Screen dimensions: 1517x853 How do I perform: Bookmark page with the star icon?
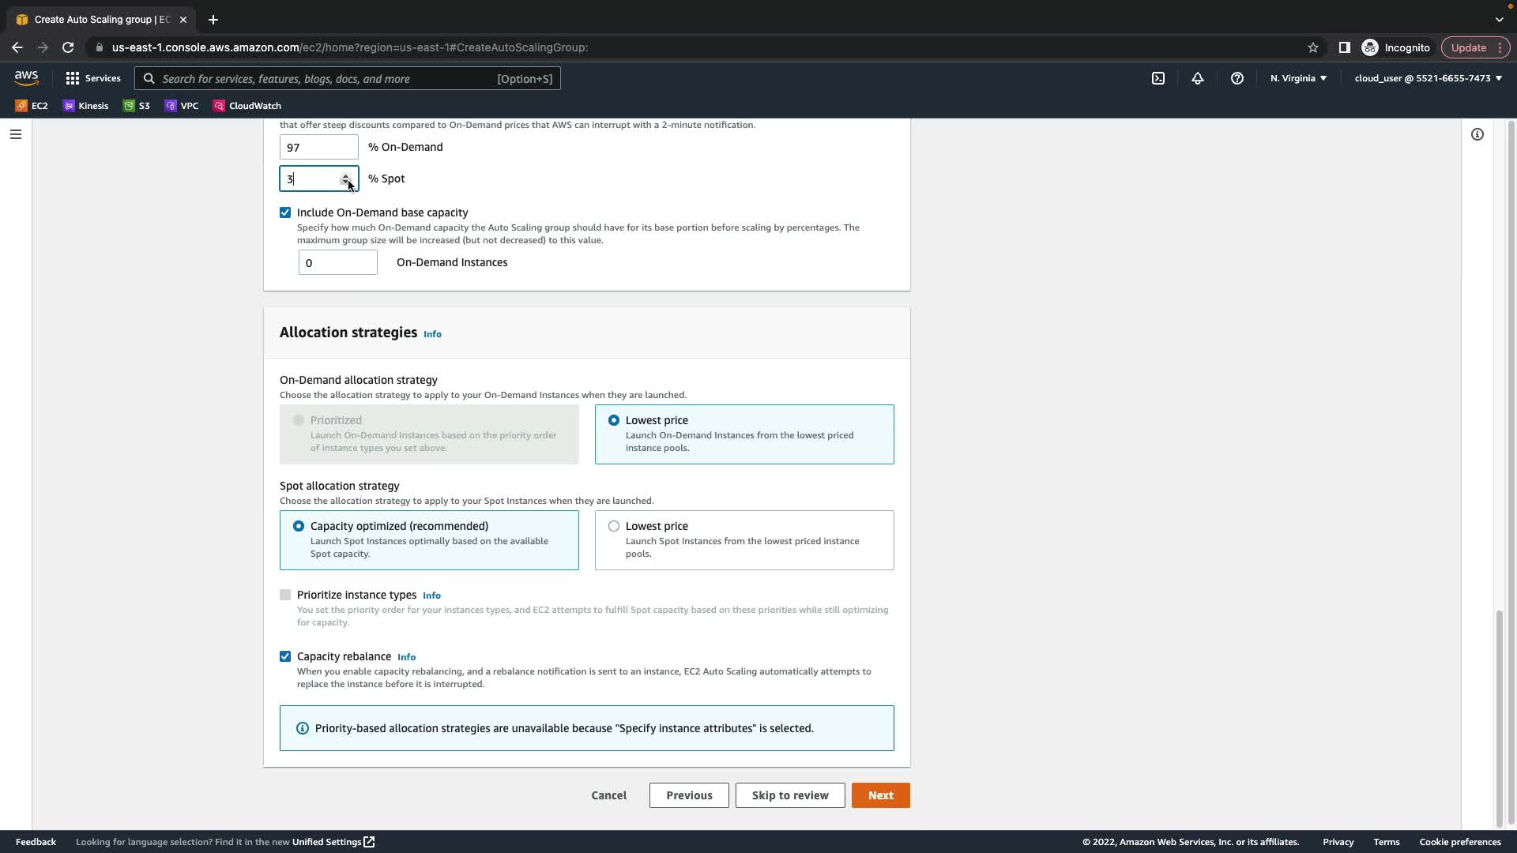[x=1312, y=47]
